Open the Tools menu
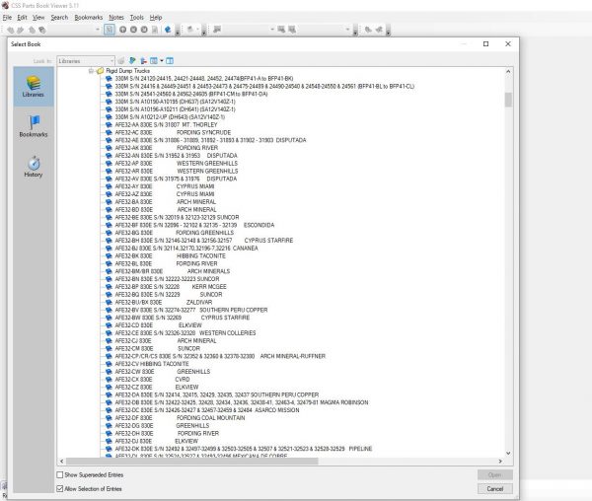592x501 pixels. [136, 18]
